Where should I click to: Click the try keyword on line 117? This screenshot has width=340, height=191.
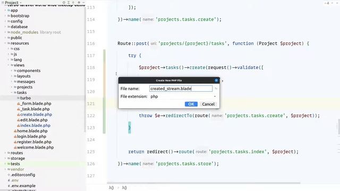tap(132, 55)
